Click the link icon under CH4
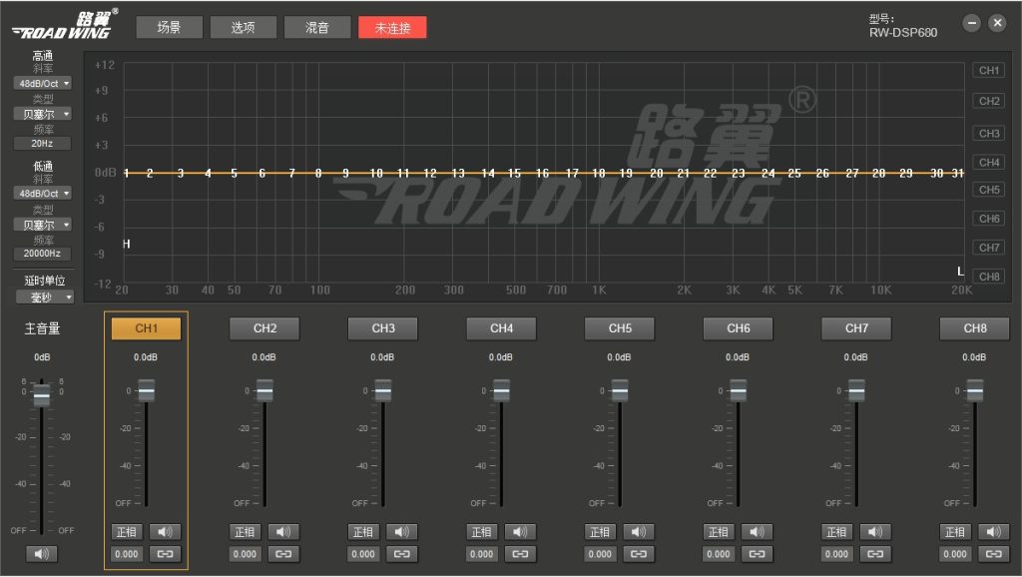The image size is (1022, 577). point(520,554)
